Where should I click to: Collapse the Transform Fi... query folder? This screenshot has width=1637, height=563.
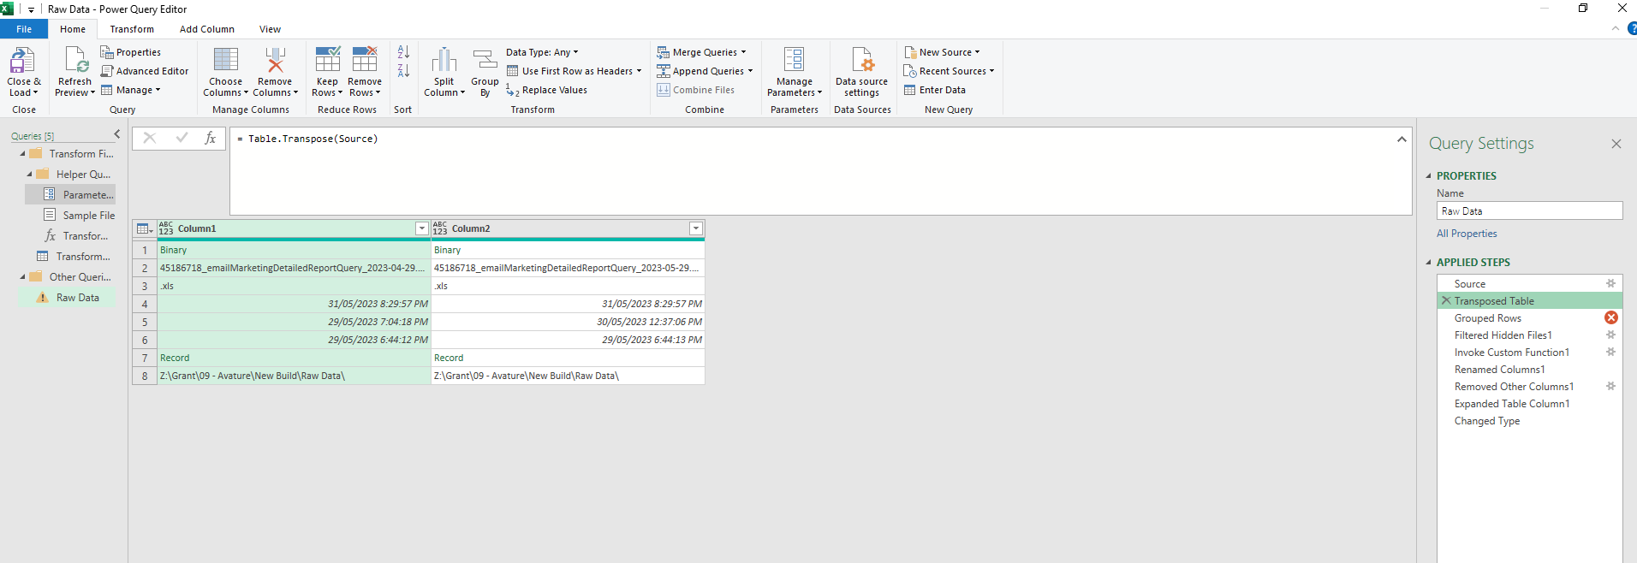(x=22, y=154)
